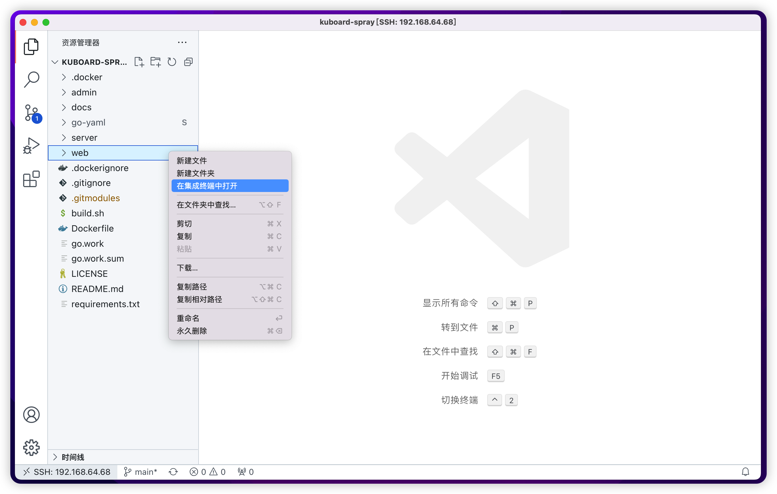This screenshot has height=494, width=777.
Task: Open the Search view in activity bar
Action: 31,79
